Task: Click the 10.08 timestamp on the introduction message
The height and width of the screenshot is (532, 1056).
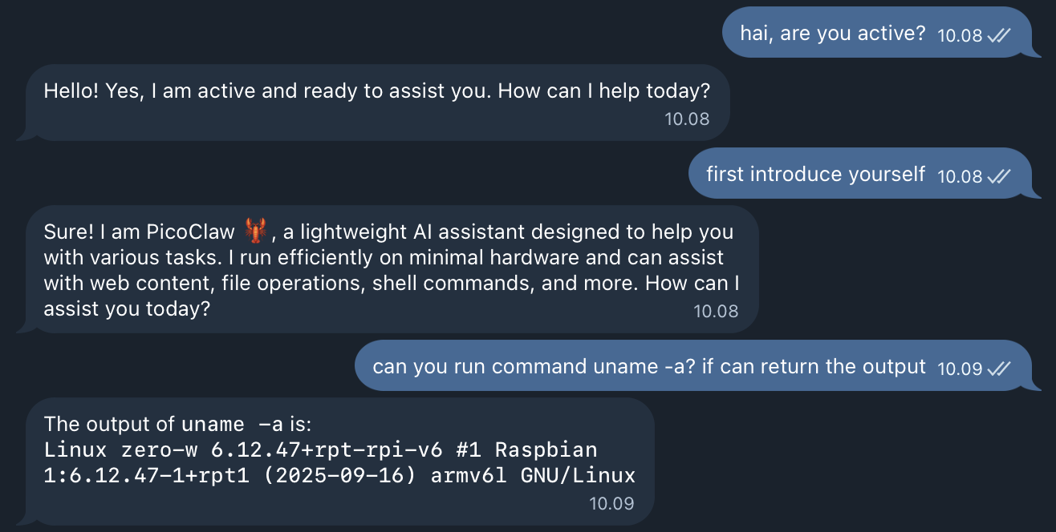Action: (x=718, y=311)
